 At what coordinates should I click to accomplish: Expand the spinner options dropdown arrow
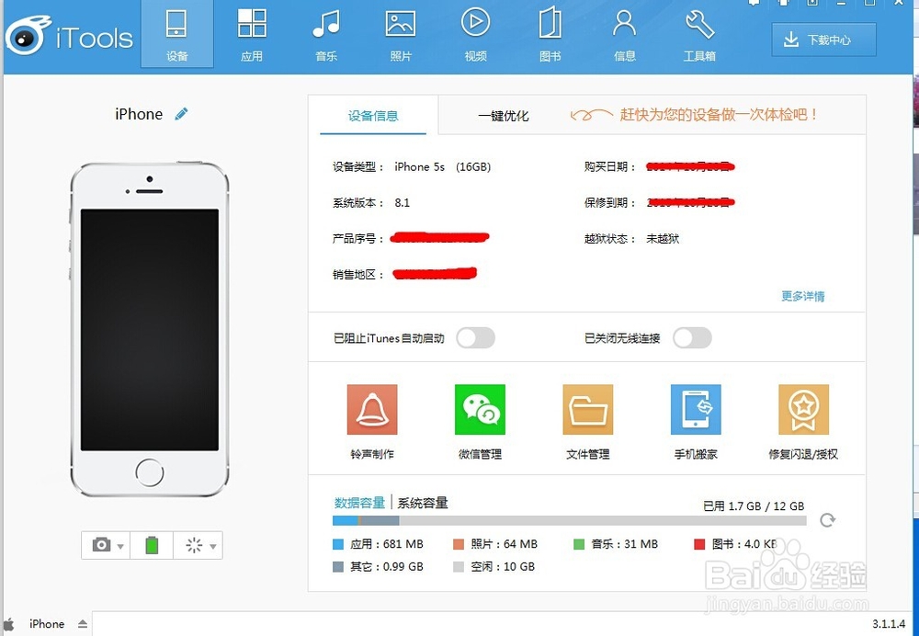213,546
